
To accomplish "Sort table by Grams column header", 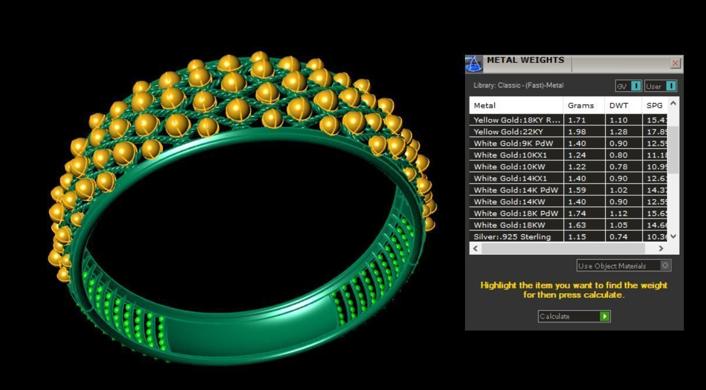I will (584, 106).
